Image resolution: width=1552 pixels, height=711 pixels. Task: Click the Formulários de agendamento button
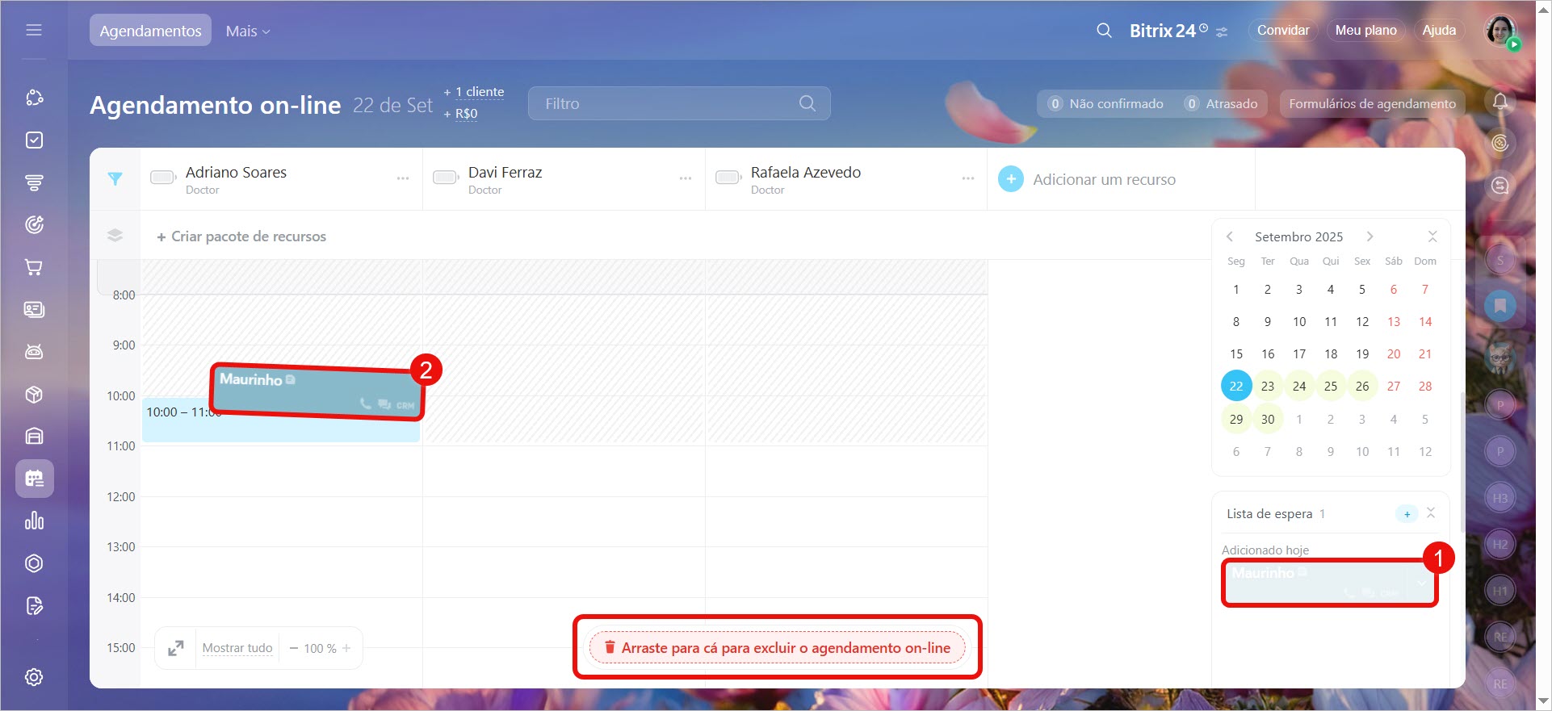pos(1372,103)
